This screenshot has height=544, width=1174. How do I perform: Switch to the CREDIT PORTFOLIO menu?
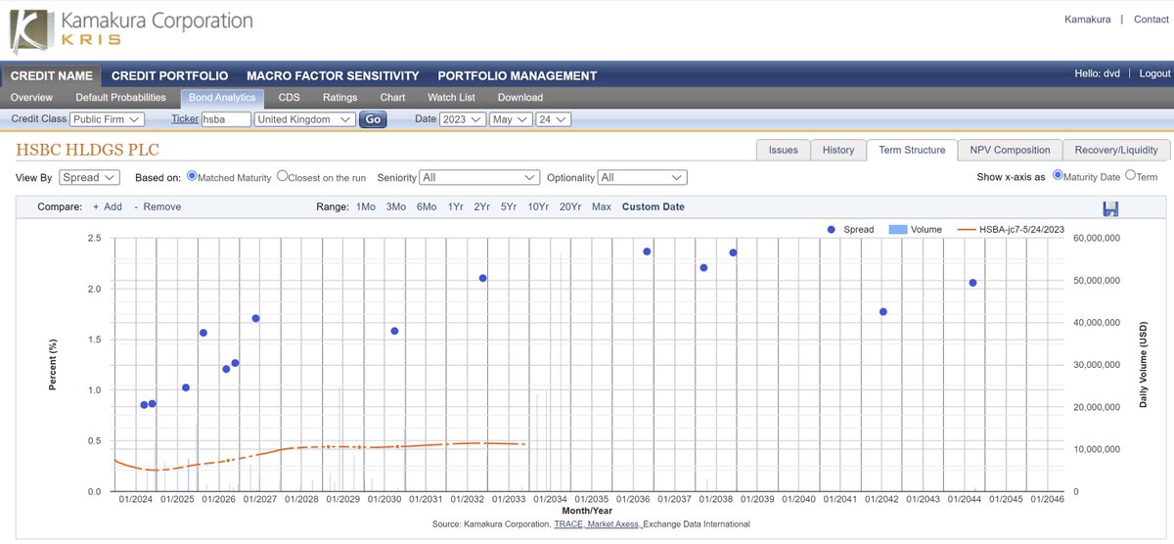[x=170, y=75]
